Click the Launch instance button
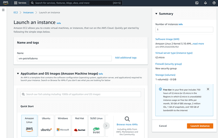The width and height of the screenshot is (218, 138). click(200, 126)
